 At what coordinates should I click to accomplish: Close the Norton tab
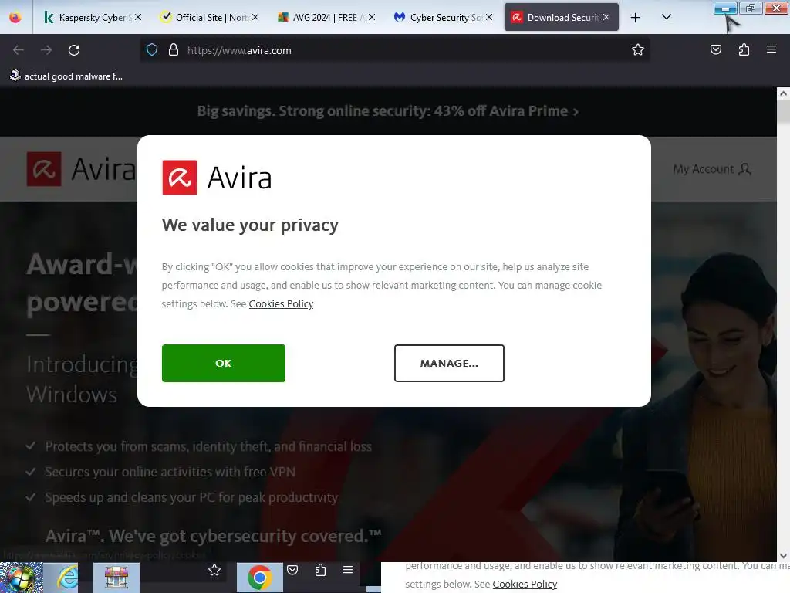[x=255, y=17]
